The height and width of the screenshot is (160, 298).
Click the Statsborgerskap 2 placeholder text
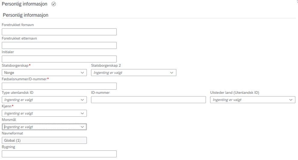pos(108,73)
